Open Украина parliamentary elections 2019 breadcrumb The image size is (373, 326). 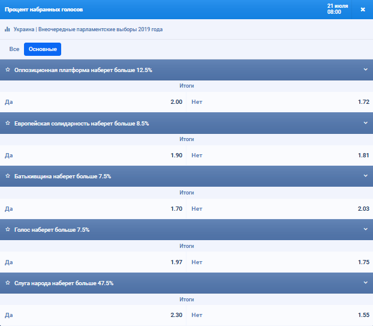[x=88, y=29]
